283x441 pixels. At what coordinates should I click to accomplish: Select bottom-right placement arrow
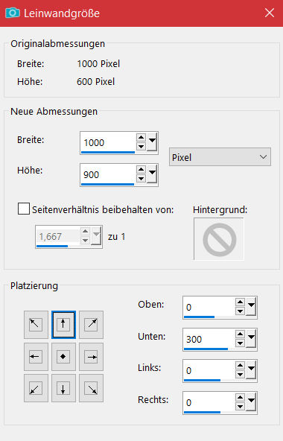tap(91, 388)
